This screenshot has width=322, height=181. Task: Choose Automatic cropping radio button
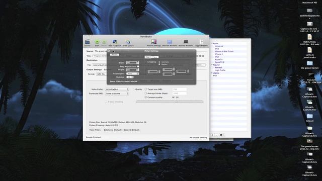click(x=159, y=62)
